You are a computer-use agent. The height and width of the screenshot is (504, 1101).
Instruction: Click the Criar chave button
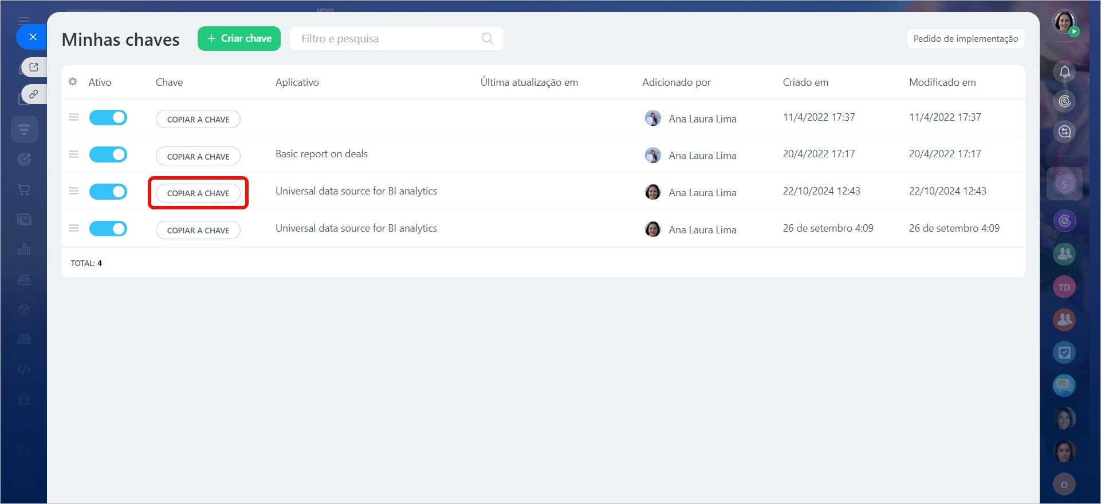pyautogui.click(x=239, y=38)
